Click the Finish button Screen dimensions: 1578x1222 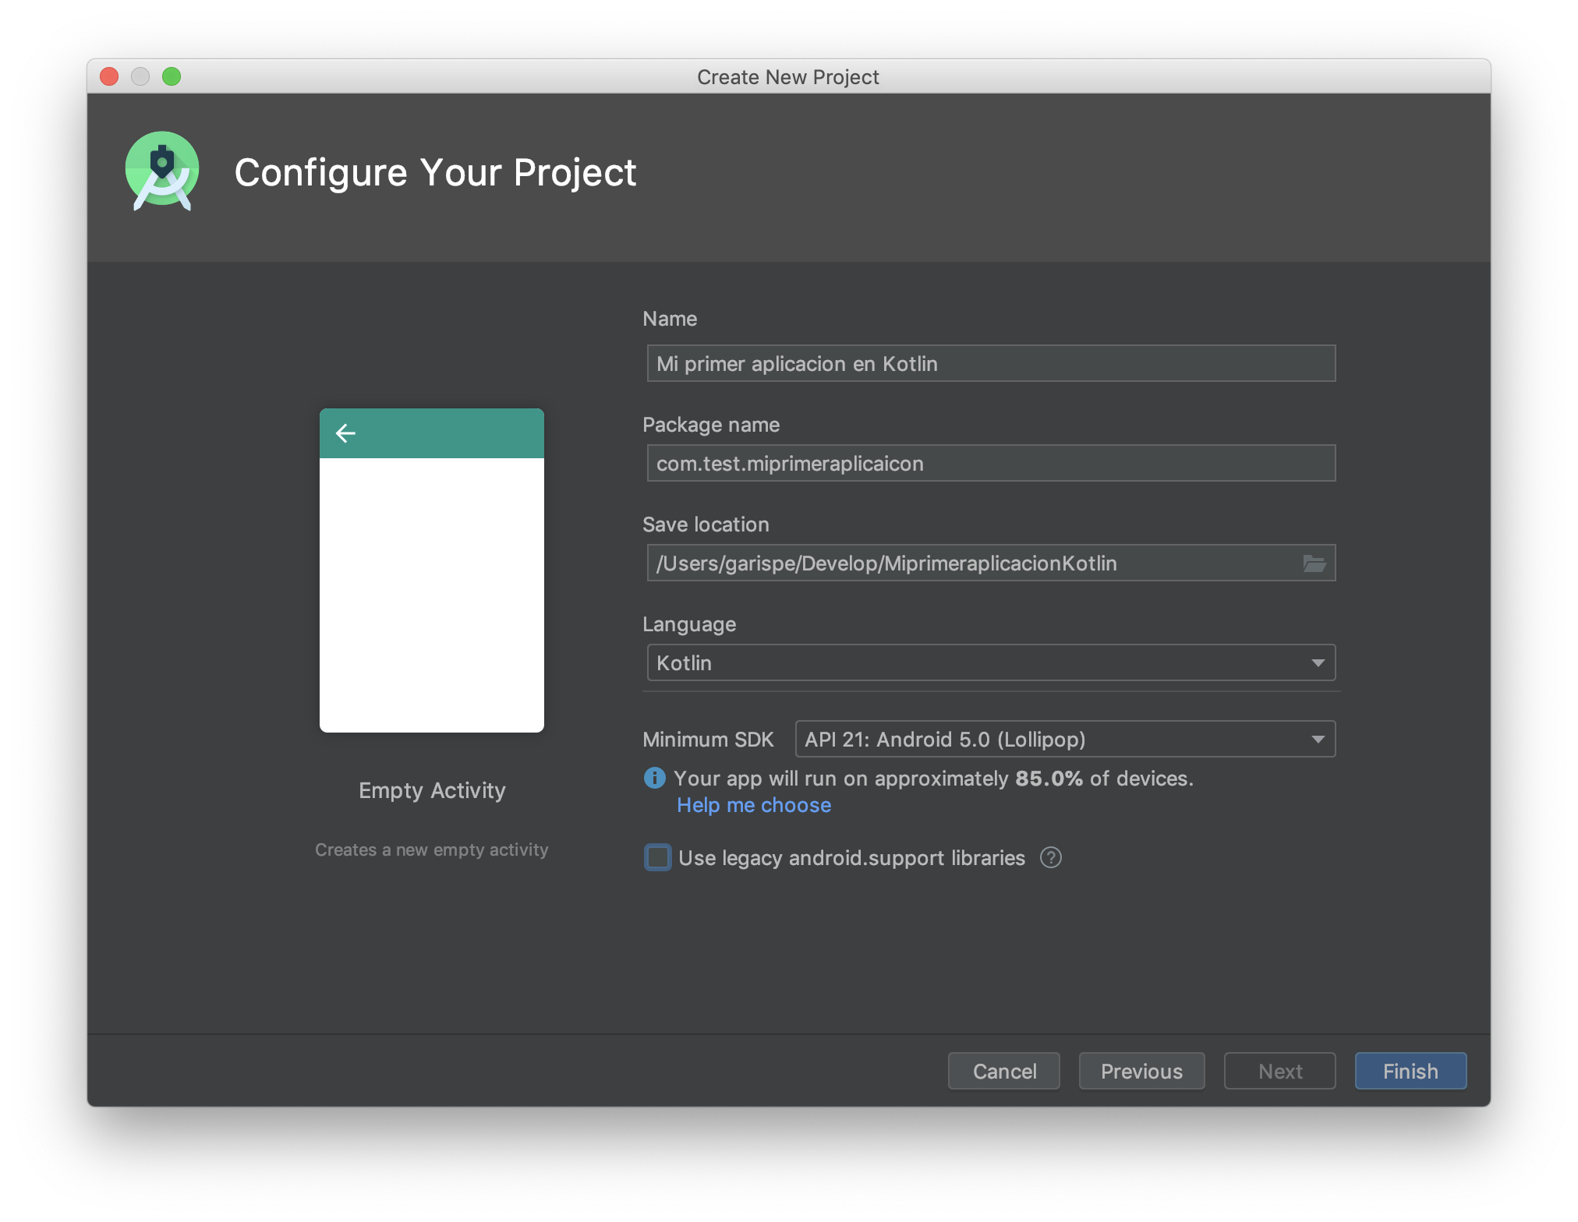(1410, 1072)
